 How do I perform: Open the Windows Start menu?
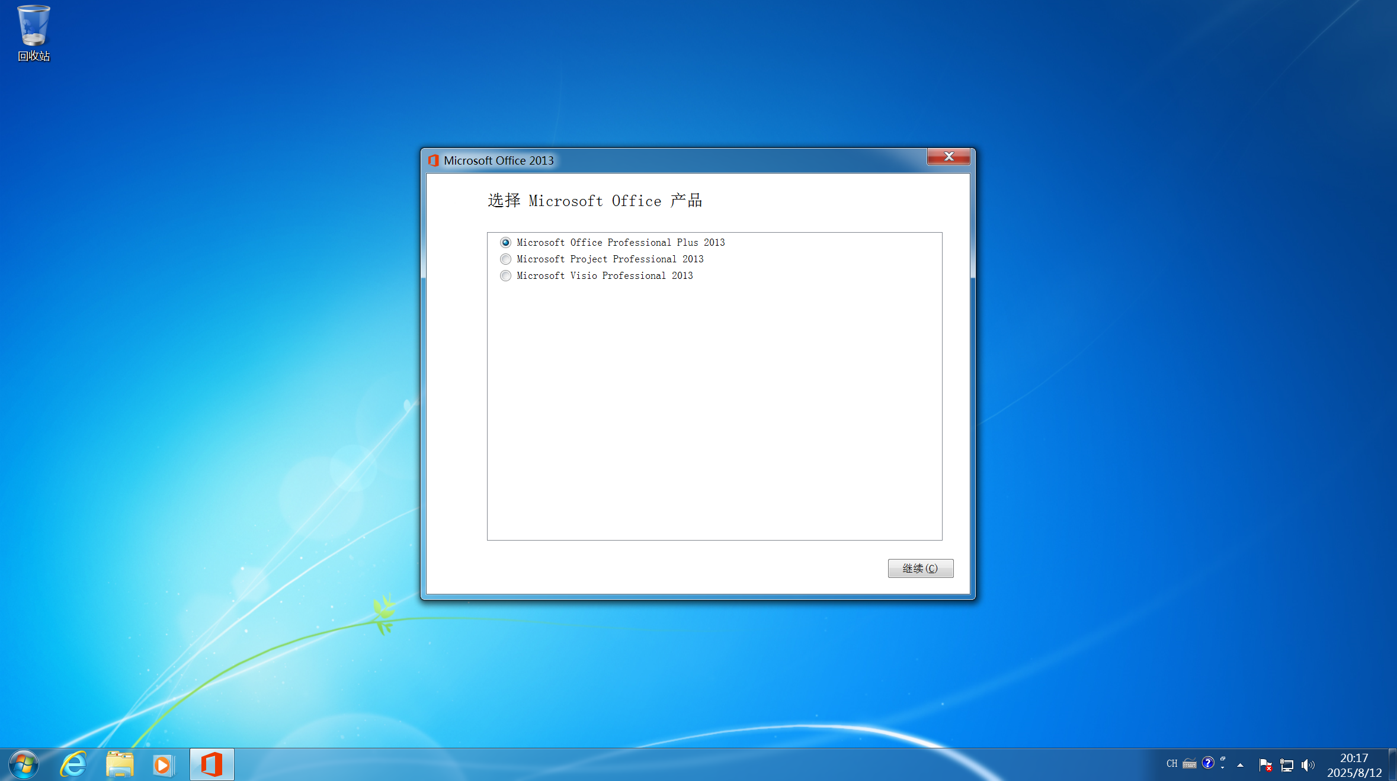click(24, 764)
